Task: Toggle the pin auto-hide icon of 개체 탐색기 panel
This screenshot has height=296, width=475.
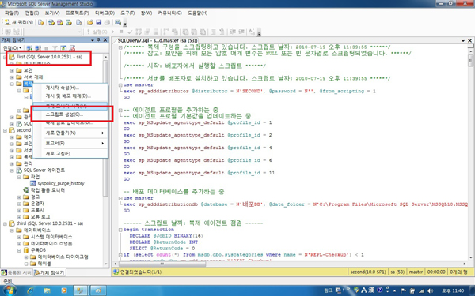Action: [x=99, y=40]
